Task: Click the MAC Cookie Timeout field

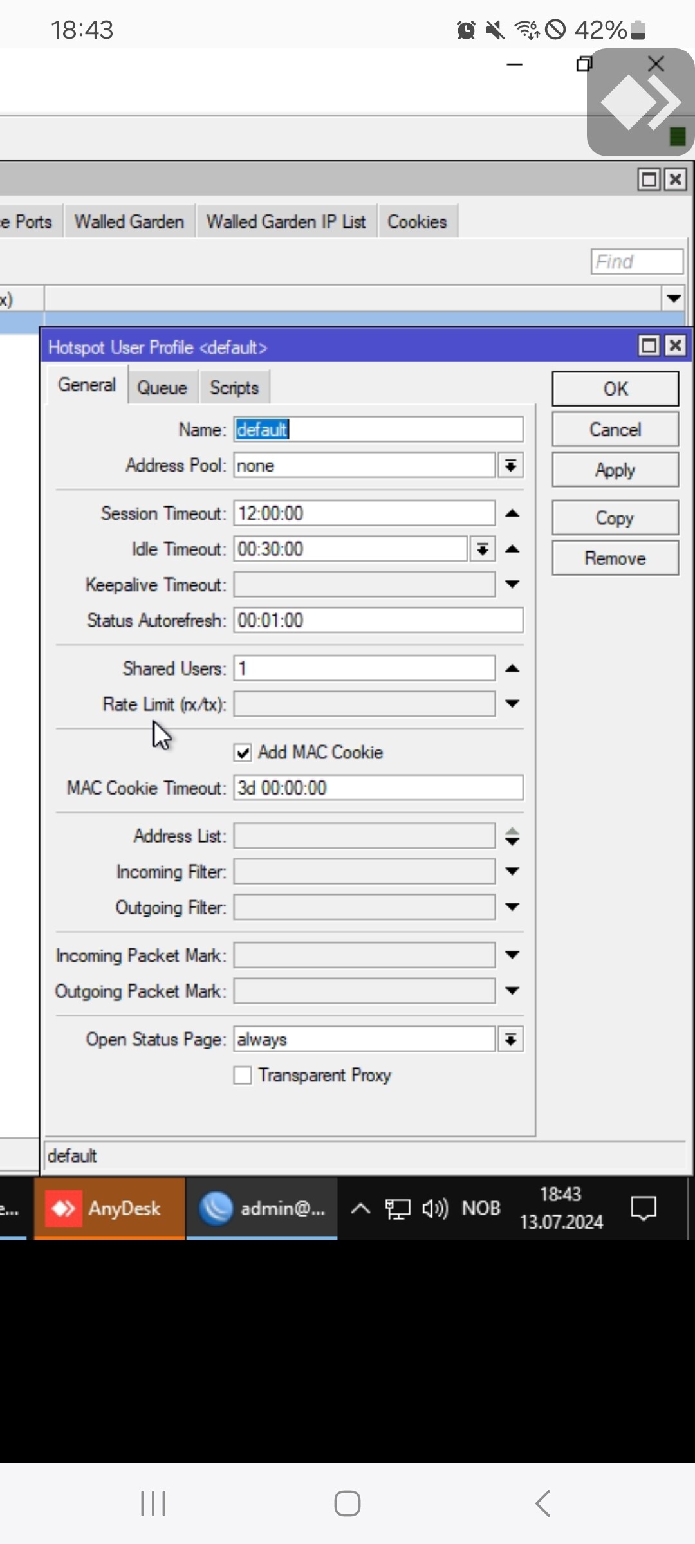Action: coord(378,788)
